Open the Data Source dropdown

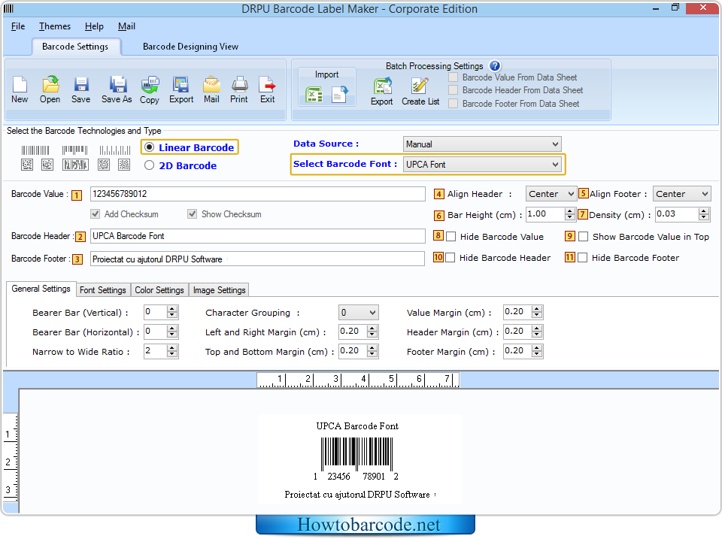tap(482, 144)
